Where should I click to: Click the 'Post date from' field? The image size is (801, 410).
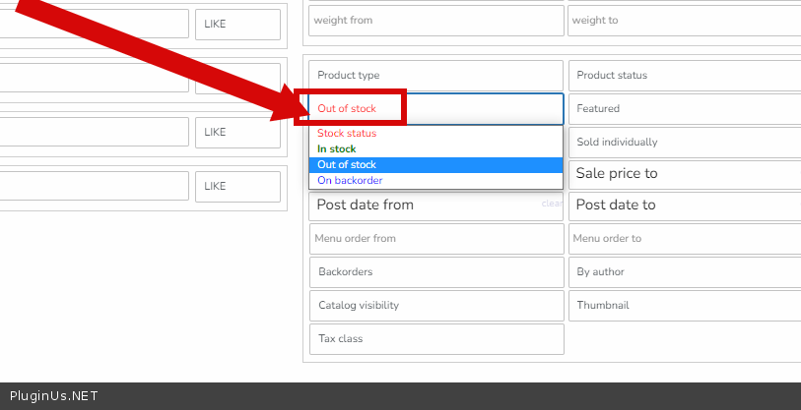[x=424, y=205]
